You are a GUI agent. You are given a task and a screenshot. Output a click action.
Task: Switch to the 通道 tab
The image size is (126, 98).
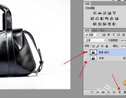coord(95,30)
